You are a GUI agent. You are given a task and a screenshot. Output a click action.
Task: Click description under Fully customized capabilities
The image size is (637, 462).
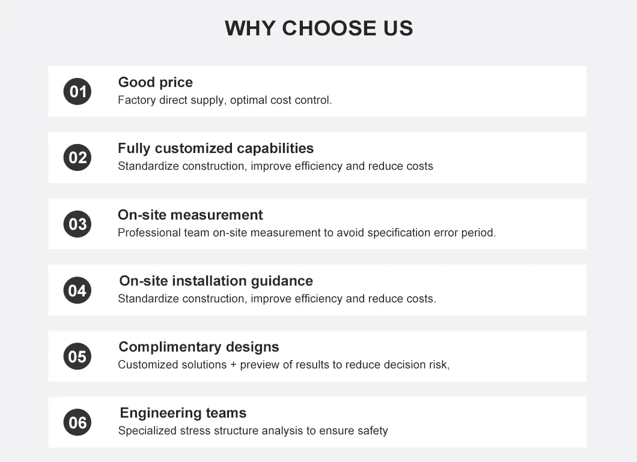coord(275,166)
